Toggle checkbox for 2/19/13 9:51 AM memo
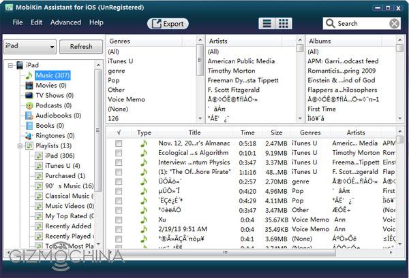 click(x=119, y=230)
